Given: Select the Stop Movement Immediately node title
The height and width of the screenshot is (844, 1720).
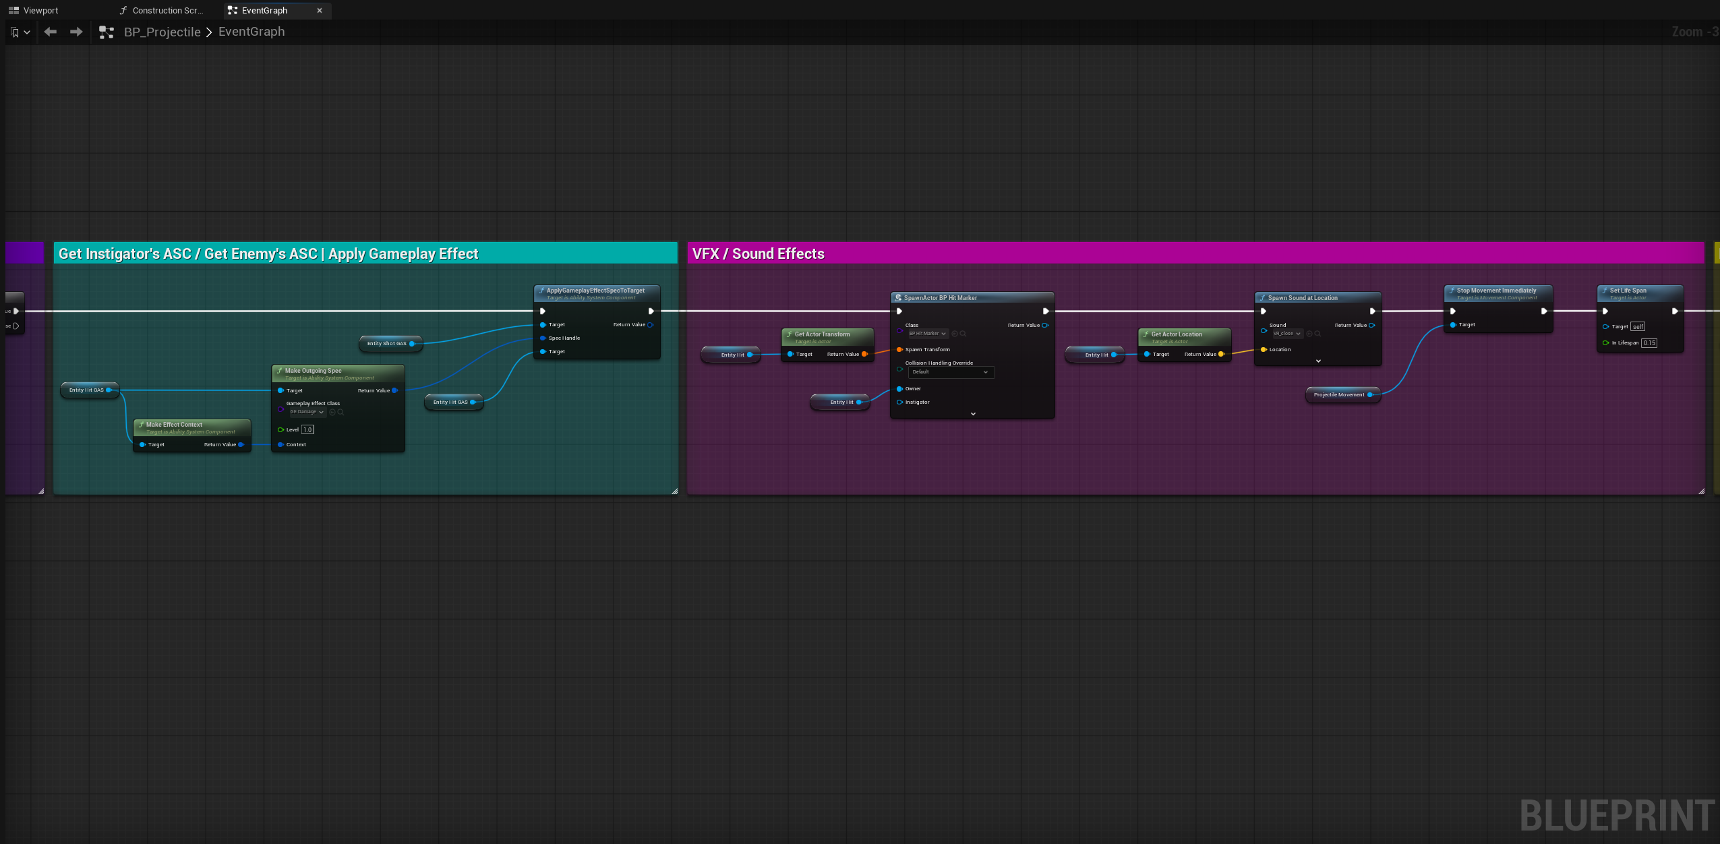Looking at the screenshot, I should point(1496,291).
